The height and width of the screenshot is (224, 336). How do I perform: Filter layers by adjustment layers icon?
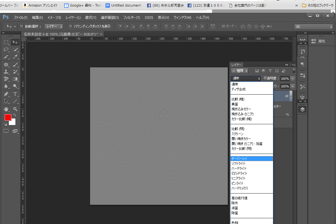(264, 71)
